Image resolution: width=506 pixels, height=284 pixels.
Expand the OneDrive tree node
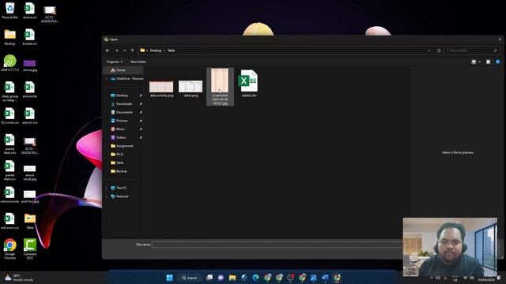click(x=107, y=79)
